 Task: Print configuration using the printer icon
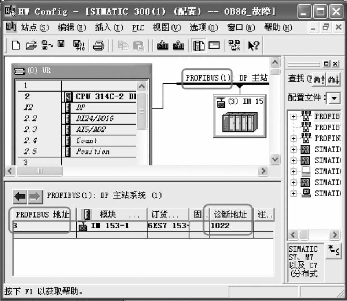pyautogui.click(x=99, y=45)
